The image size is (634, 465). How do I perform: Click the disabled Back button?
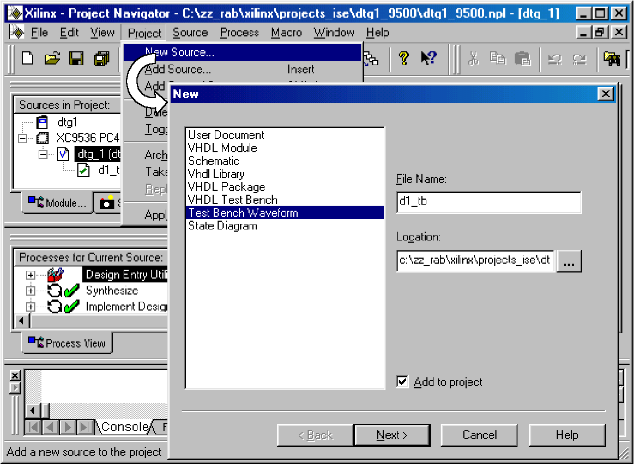315,435
